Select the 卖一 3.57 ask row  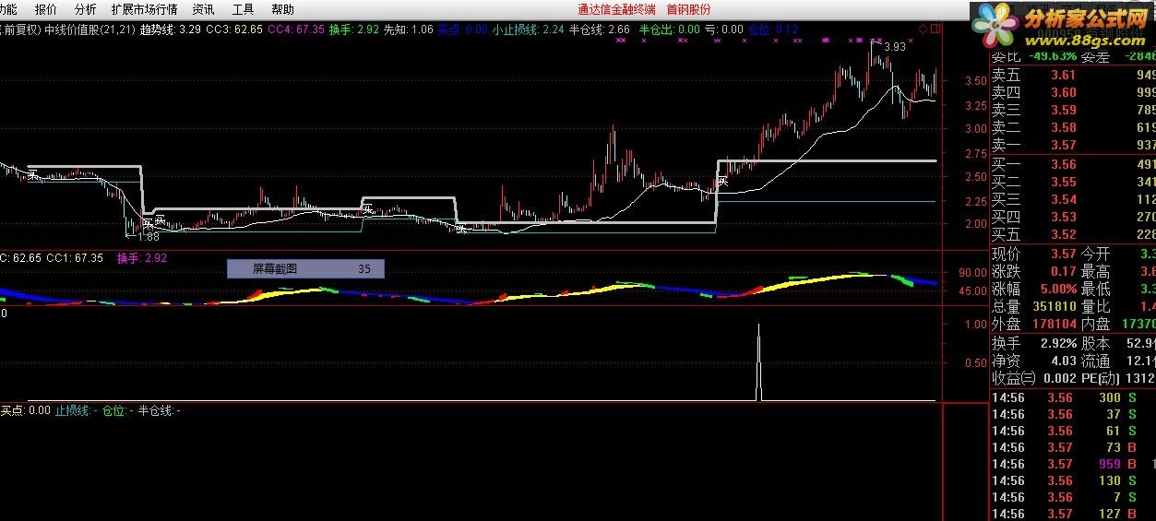[x=1073, y=146]
